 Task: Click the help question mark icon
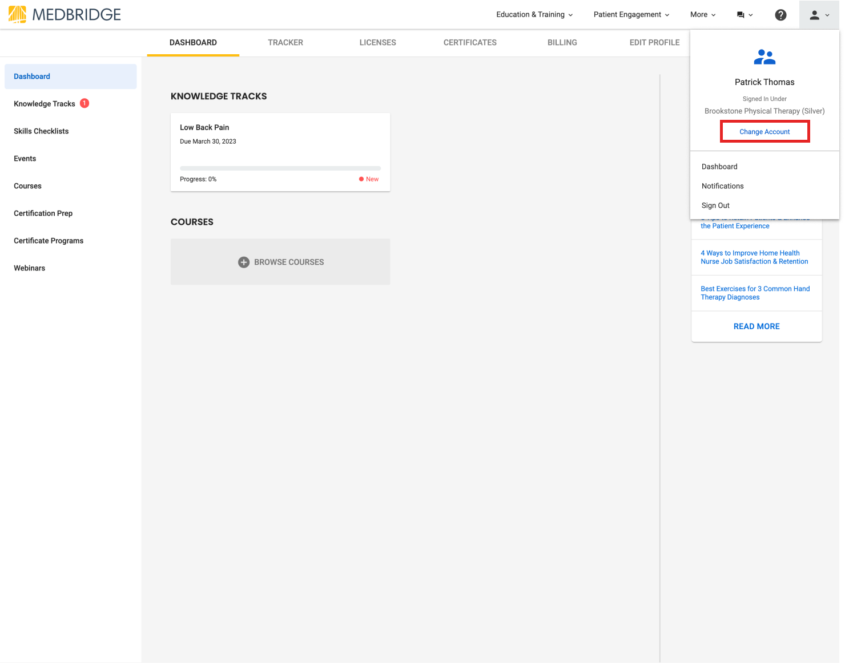[780, 15]
